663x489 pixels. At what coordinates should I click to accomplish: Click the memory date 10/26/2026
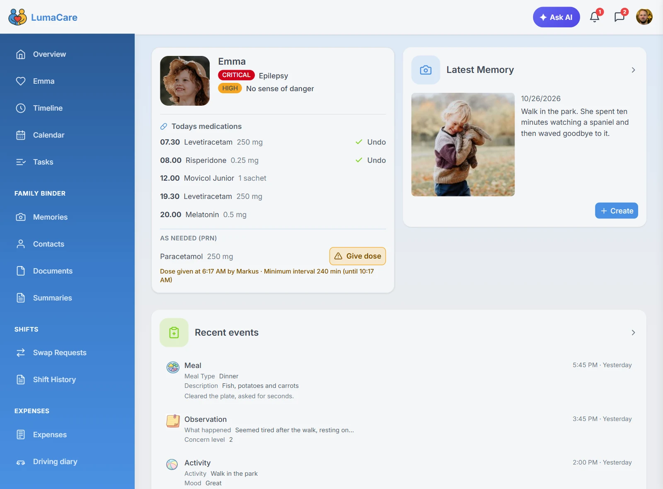pyautogui.click(x=541, y=99)
